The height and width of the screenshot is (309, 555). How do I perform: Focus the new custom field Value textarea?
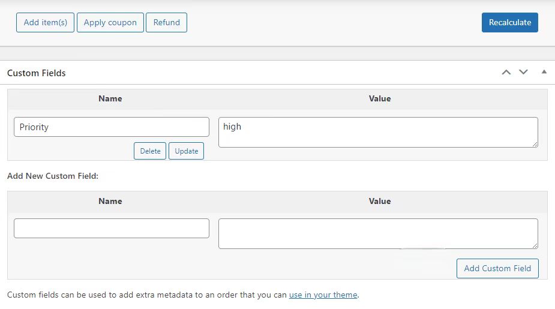(x=378, y=233)
